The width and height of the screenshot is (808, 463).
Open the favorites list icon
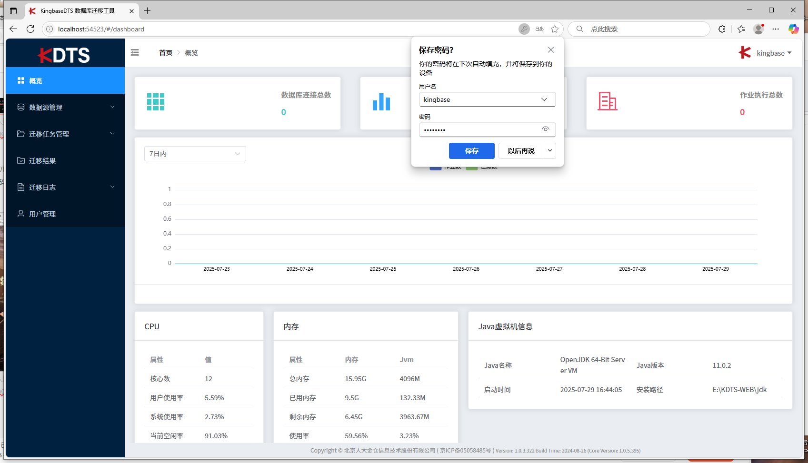tap(741, 29)
